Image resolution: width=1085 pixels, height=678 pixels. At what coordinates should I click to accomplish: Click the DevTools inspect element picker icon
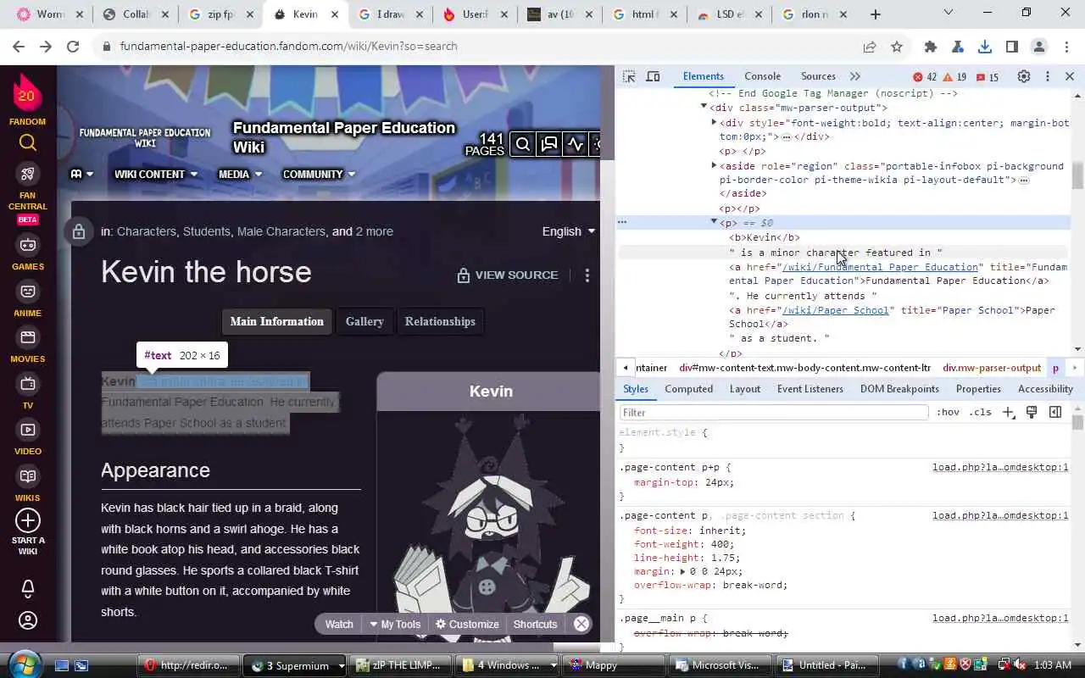click(629, 76)
